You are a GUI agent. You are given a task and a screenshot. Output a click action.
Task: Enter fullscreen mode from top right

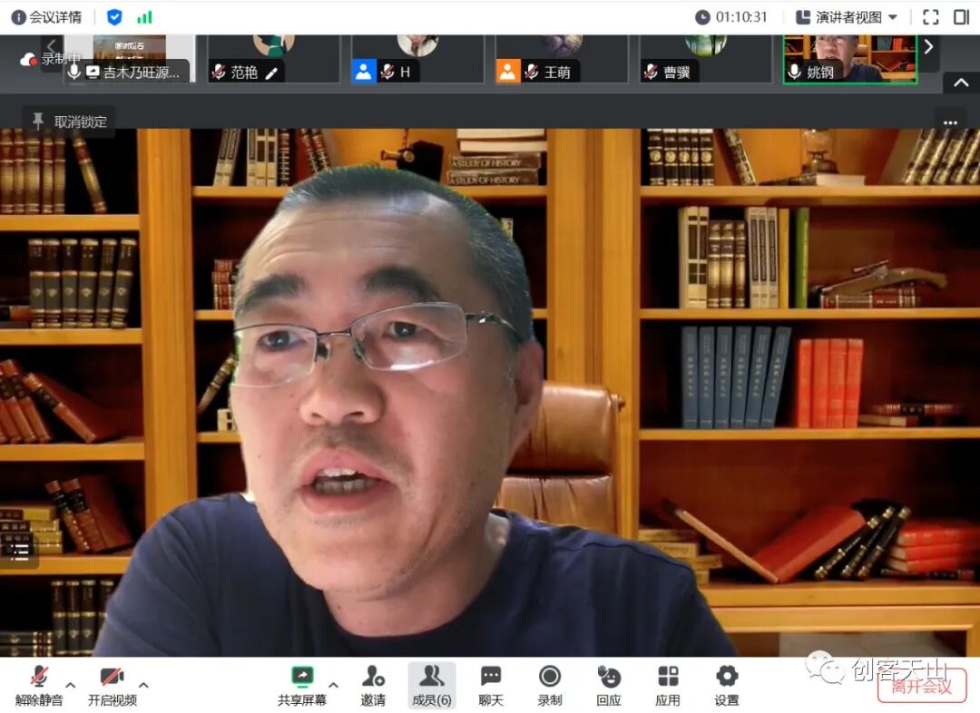coord(929,15)
